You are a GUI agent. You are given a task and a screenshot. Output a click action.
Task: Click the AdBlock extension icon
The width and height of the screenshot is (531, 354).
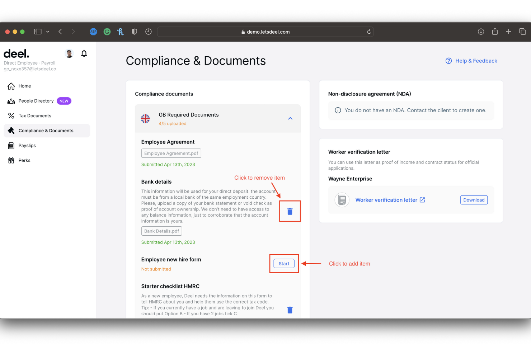93,32
